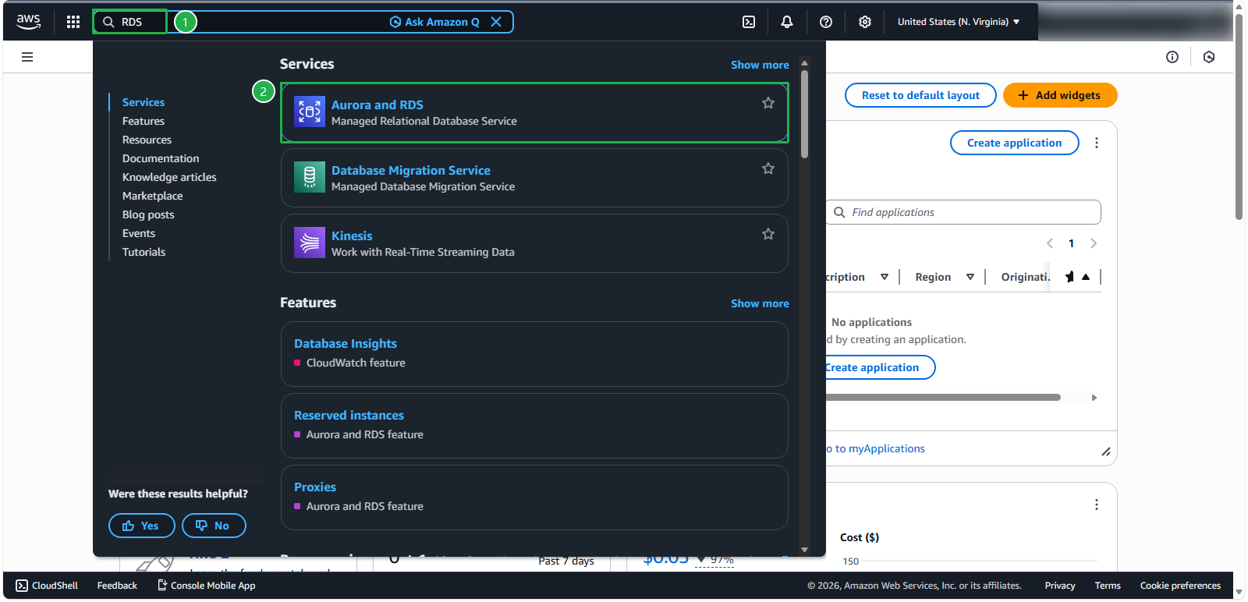Click the Amazon Q hexagon icon at top right
The height and width of the screenshot is (602, 1248).
(x=1209, y=57)
